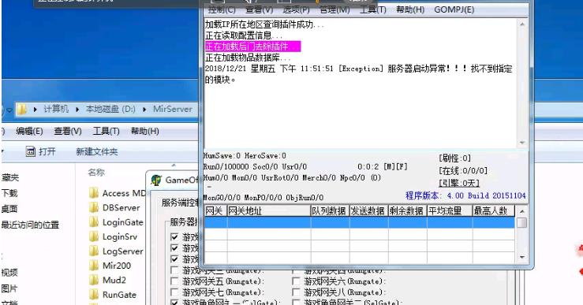The image size is (583, 305).
Task: Open the 控制(C) menu
Action: point(222,9)
